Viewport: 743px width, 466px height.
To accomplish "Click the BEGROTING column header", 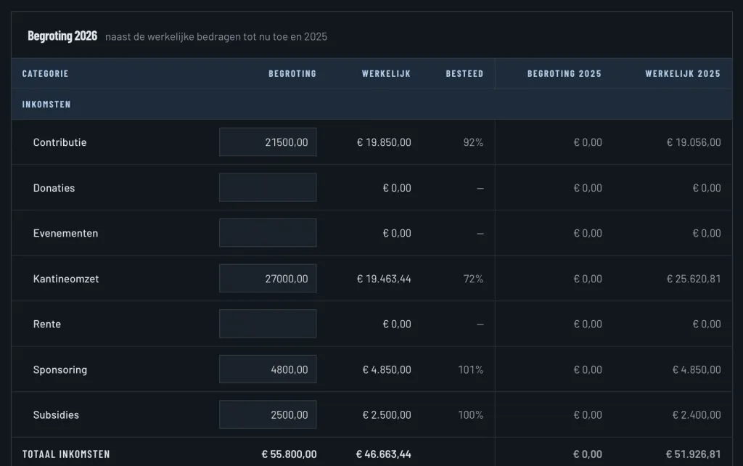I will (292, 73).
